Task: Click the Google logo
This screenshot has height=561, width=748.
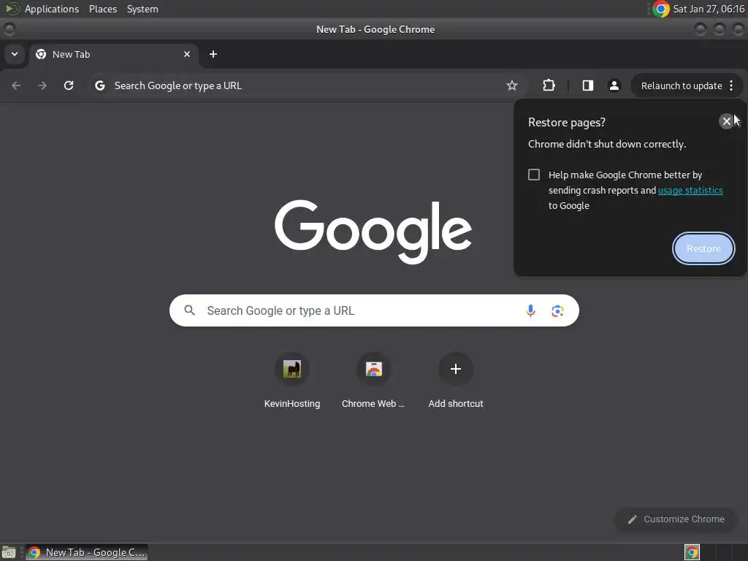Action: pos(373,232)
